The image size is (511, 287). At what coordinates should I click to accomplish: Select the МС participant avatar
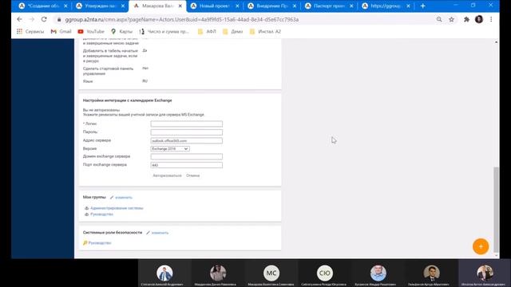[271, 273]
